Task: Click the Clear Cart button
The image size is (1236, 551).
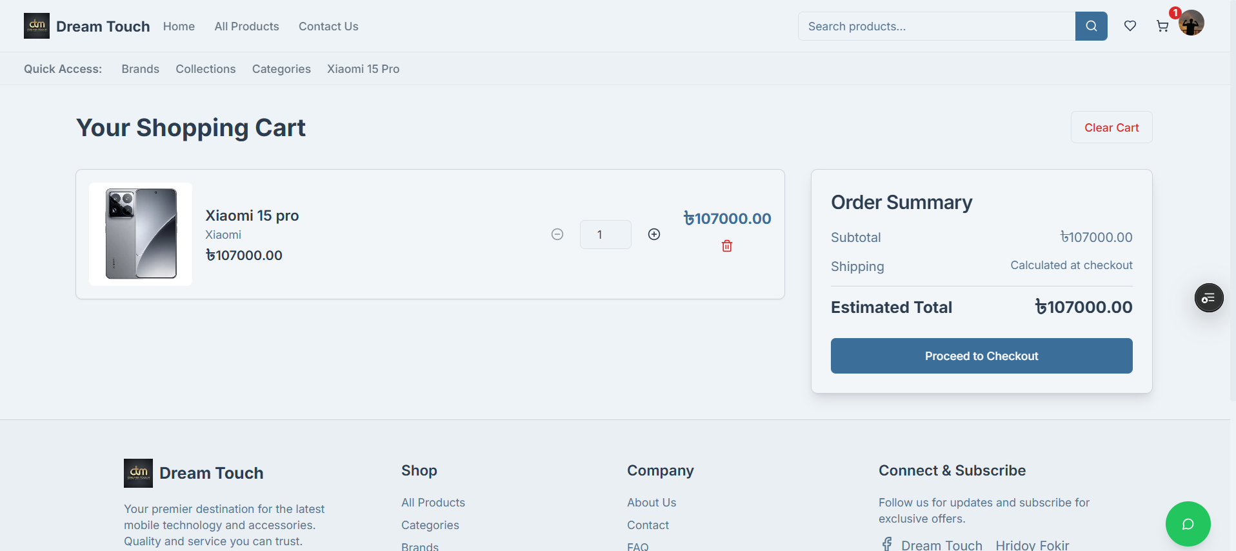Action: [1111, 127]
